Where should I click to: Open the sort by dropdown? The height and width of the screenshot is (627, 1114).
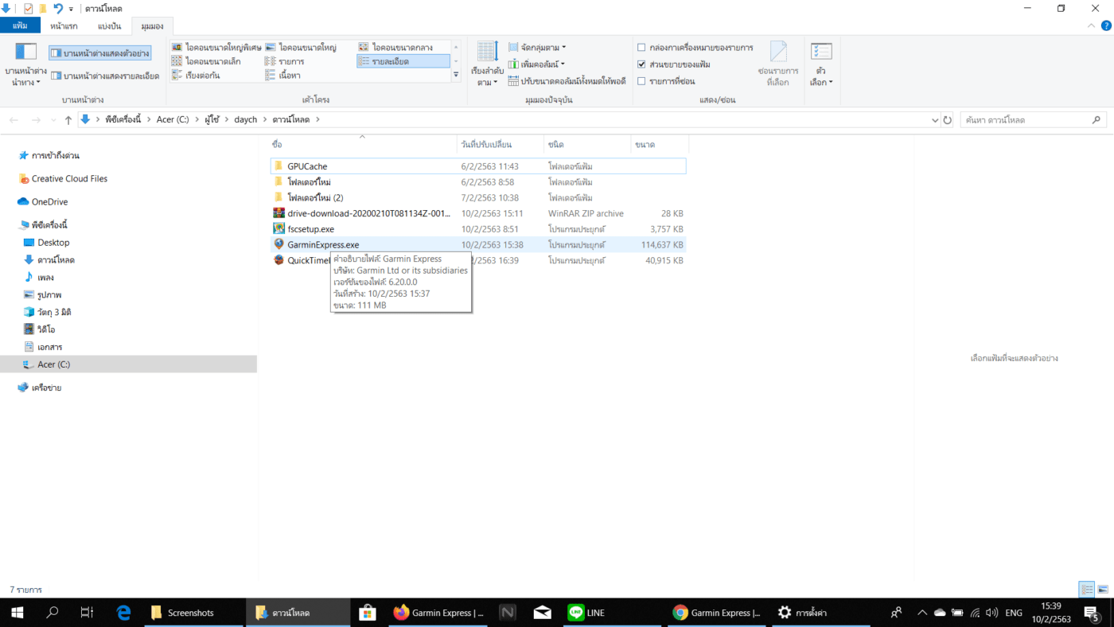[488, 64]
